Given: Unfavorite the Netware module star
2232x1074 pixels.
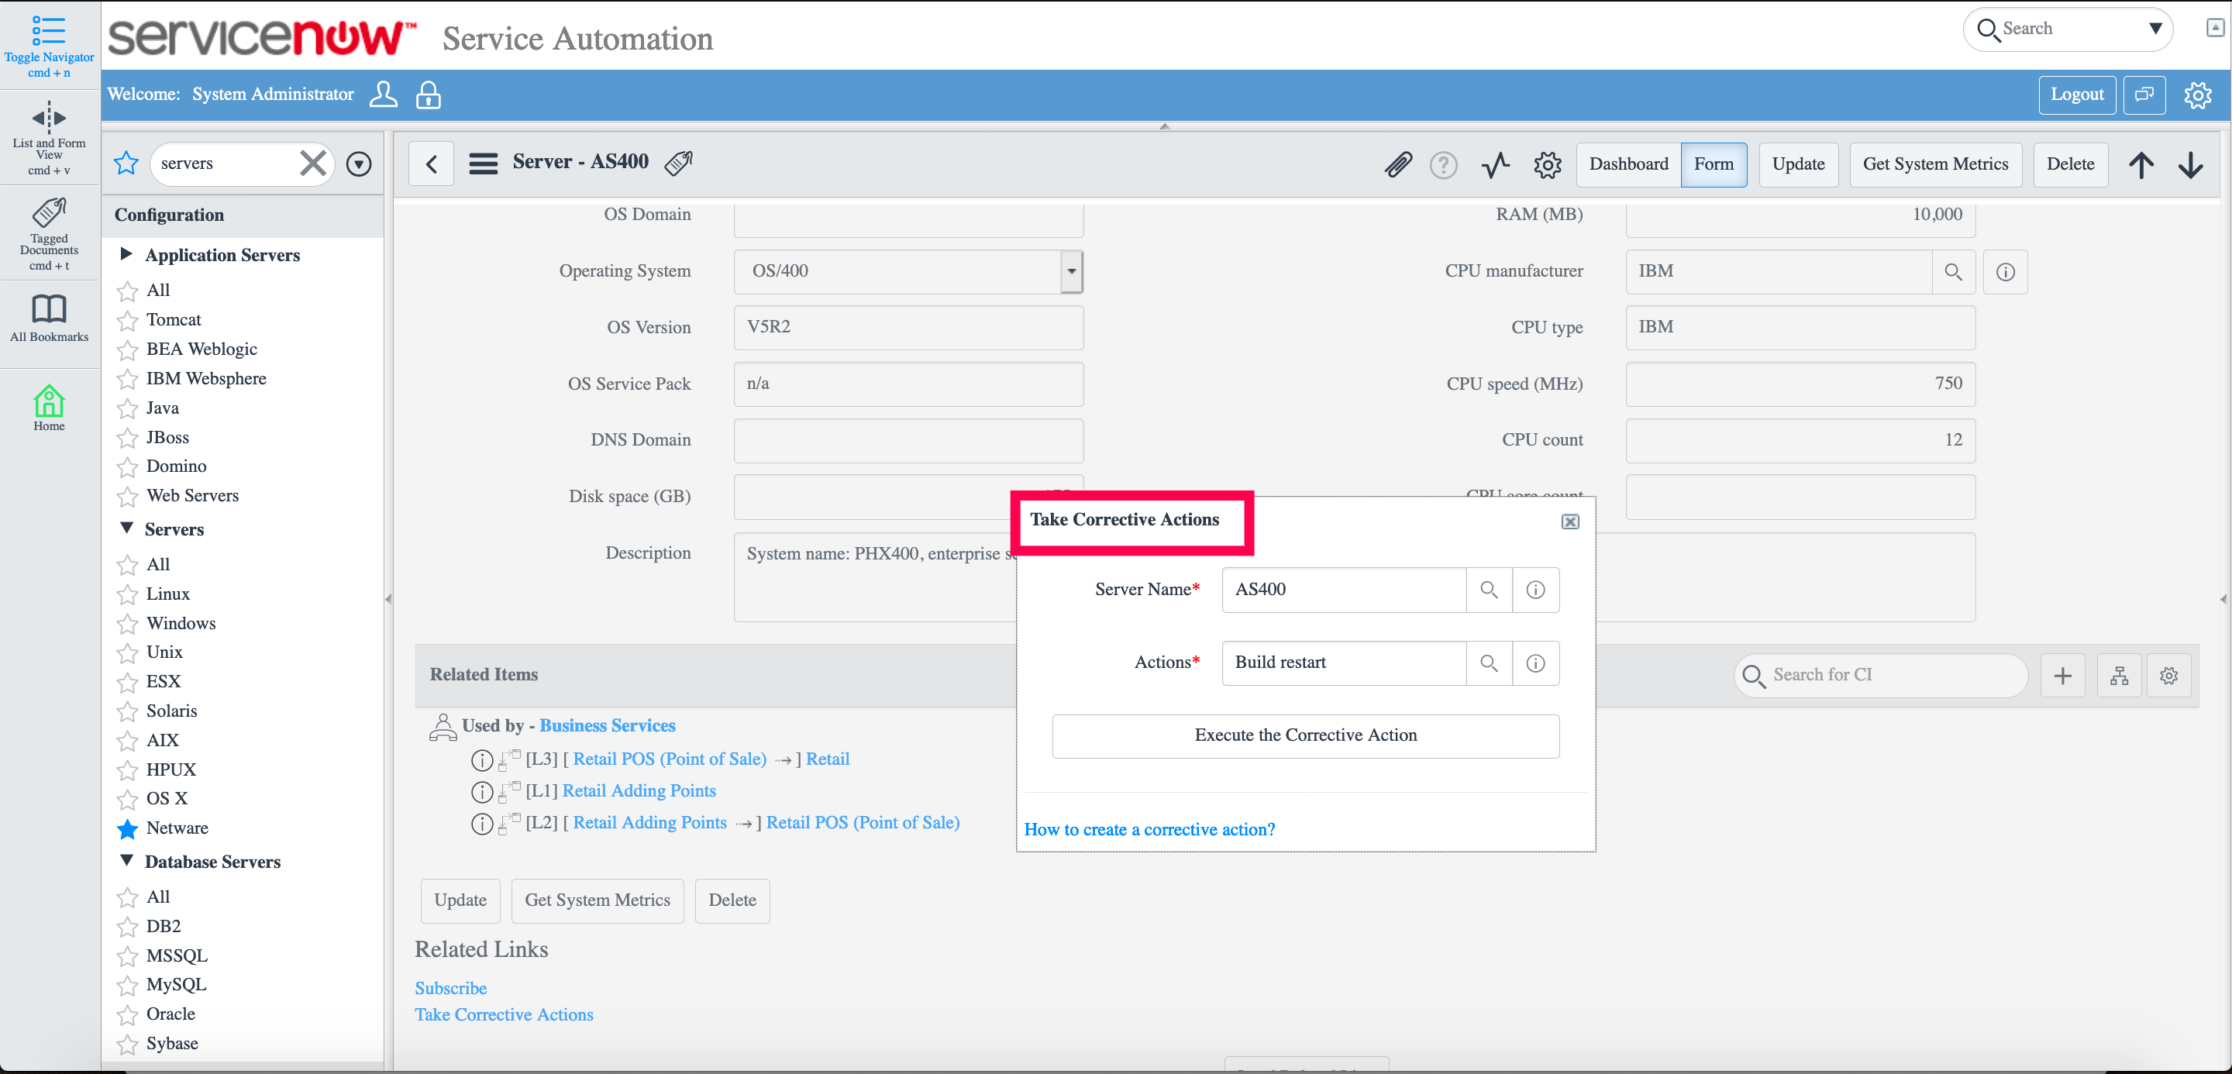Looking at the screenshot, I should click(x=127, y=829).
